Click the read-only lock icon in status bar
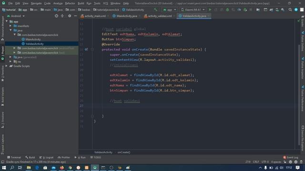 pos(285,161)
